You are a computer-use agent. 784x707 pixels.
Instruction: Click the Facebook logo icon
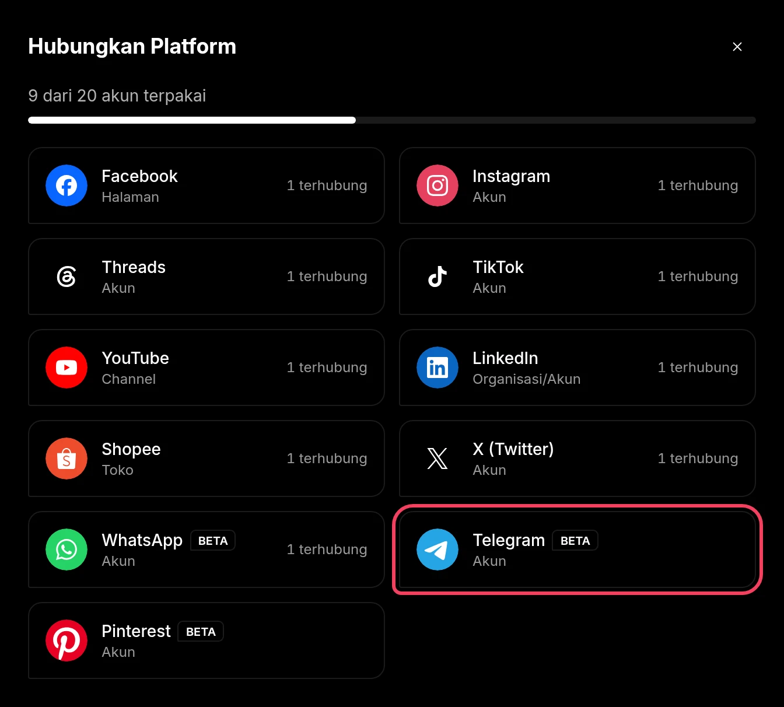66,185
